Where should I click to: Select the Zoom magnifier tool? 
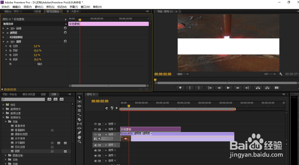80,142
